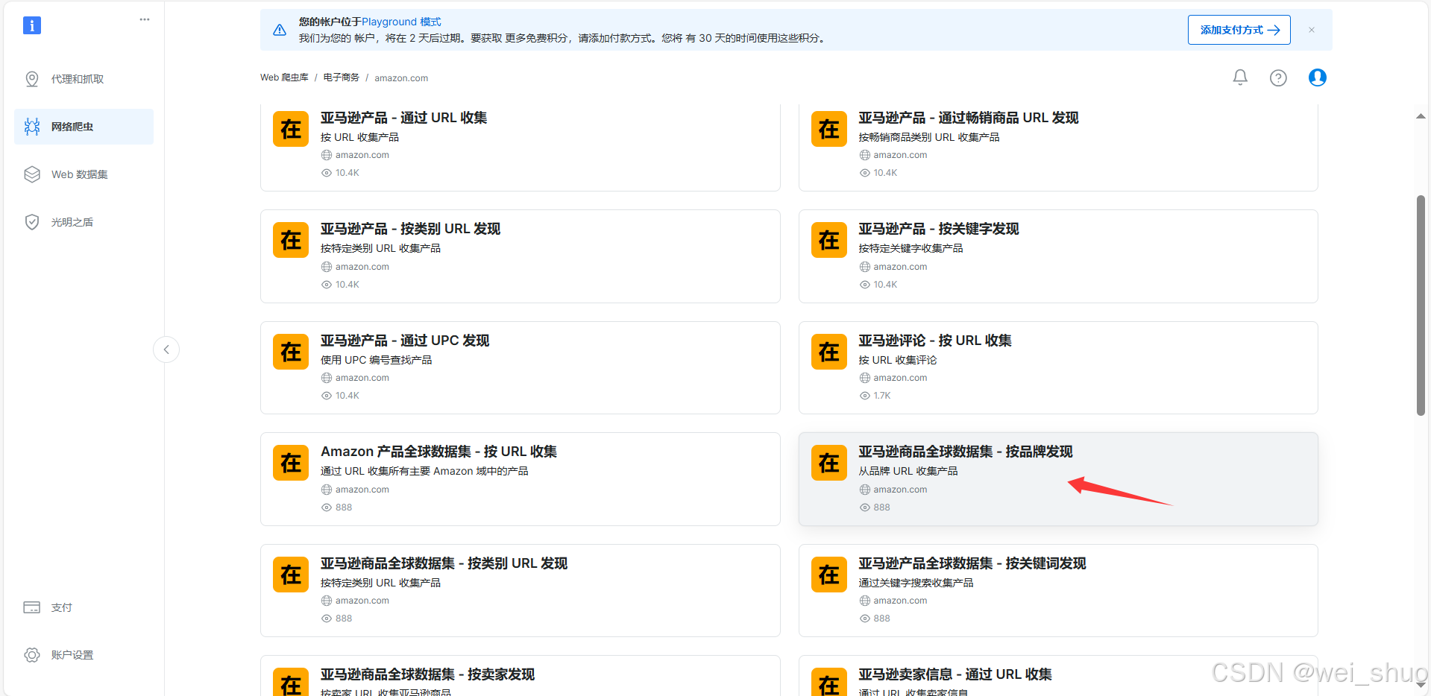
Task: Open 亚马逊商品全球数据集 - 按品牌发现 card
Action: click(1058, 479)
